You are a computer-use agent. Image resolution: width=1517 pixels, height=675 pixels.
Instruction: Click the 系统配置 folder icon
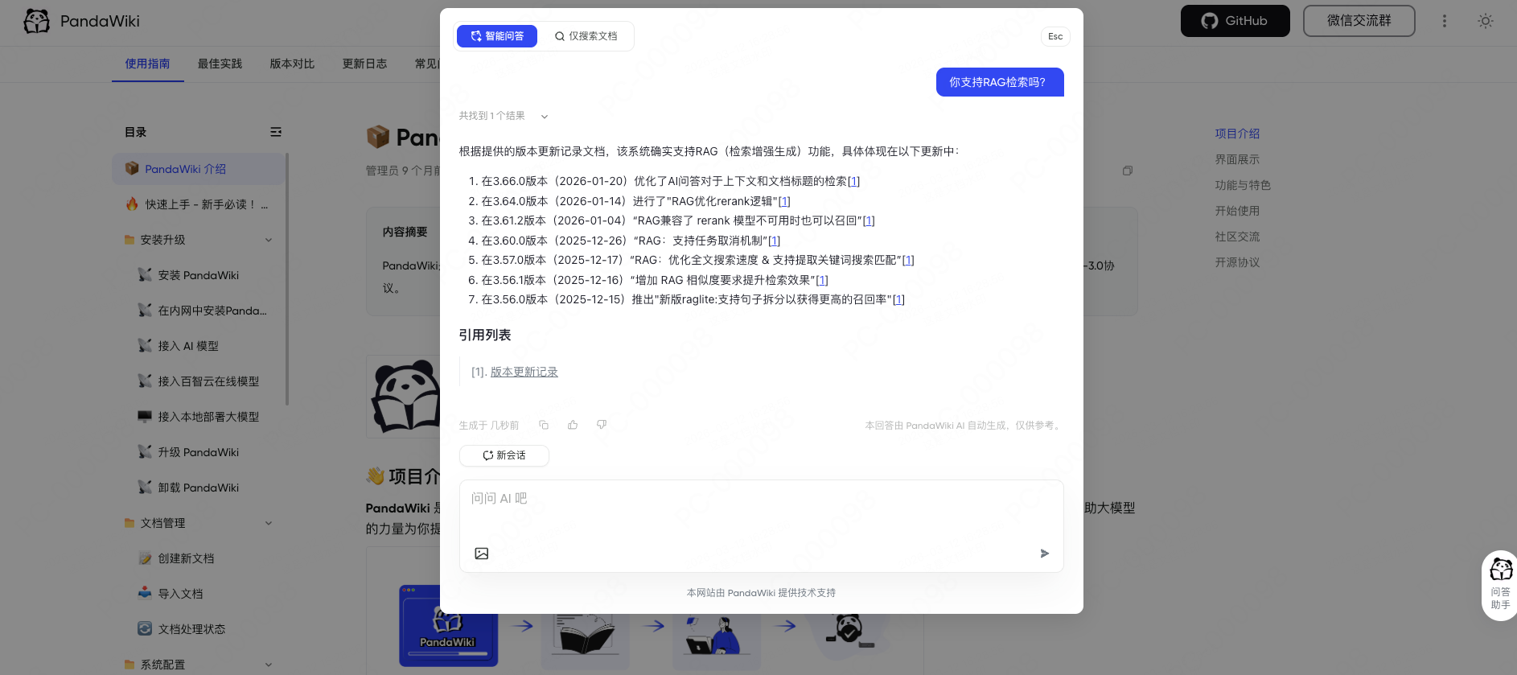coord(129,665)
